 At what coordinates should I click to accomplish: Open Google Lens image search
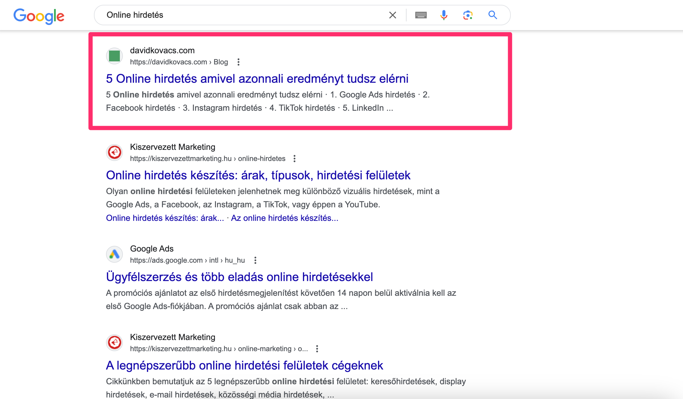(x=468, y=15)
